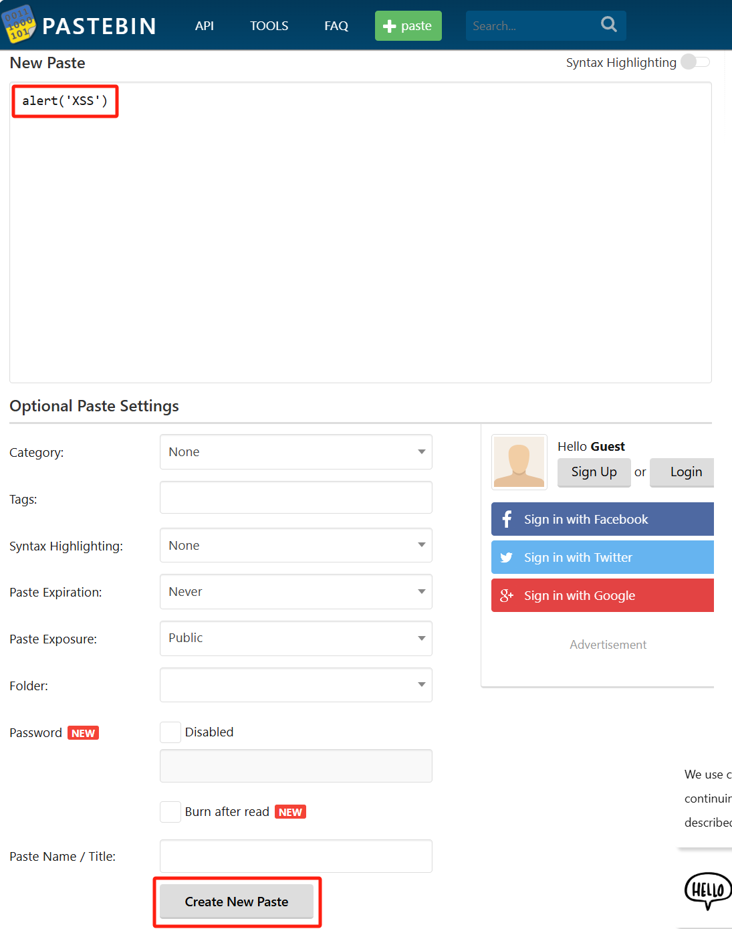This screenshot has width=732, height=929.
Task: Open the Paste Expiration dropdown
Action: point(295,592)
